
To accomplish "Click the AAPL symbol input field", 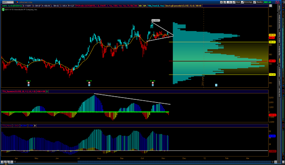I will click(8, 2).
